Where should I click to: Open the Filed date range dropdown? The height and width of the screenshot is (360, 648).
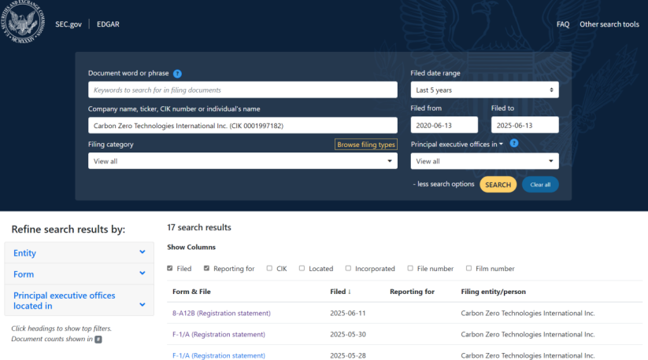point(484,90)
